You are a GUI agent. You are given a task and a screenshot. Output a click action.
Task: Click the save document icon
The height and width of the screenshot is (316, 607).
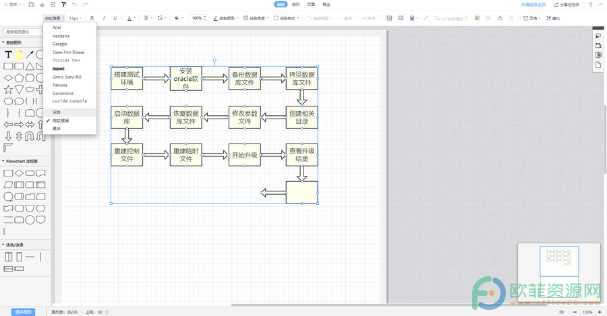31,5
